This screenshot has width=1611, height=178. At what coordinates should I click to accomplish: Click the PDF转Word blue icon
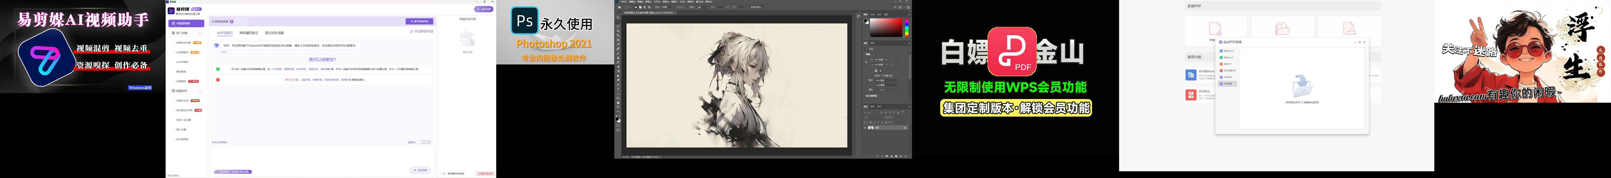coord(1191,75)
